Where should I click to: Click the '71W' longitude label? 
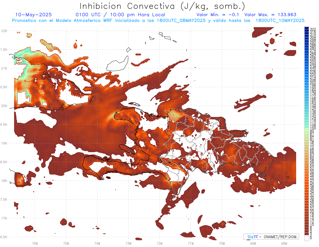click(191, 243)
